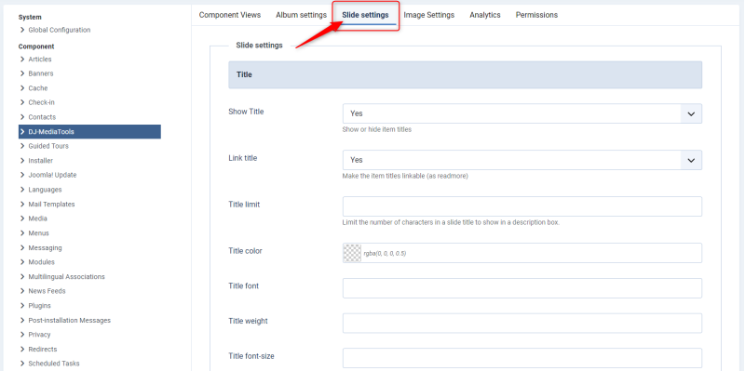
Task: Click the chevron icon beside Redirects
Action: click(22, 350)
